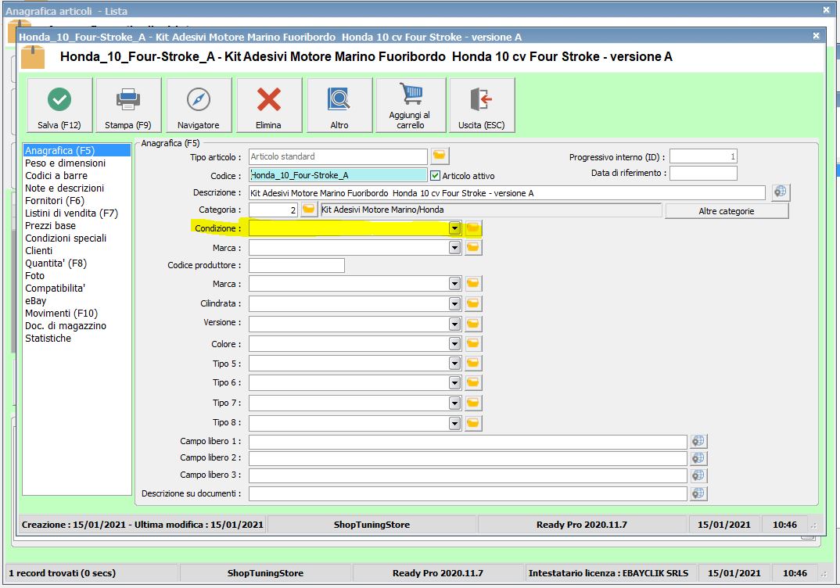This screenshot has height=588, width=840.
Task: Open the Tipo 8 dropdown arrow
Action: [x=455, y=423]
